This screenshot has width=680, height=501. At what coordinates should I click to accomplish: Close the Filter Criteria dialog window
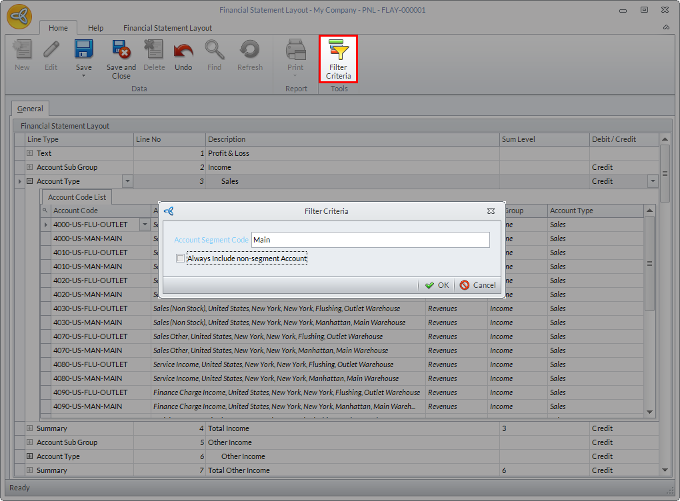pyautogui.click(x=491, y=211)
